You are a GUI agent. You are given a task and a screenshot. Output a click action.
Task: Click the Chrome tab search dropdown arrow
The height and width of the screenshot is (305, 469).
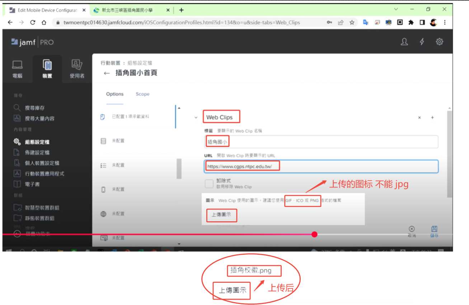click(396, 9)
